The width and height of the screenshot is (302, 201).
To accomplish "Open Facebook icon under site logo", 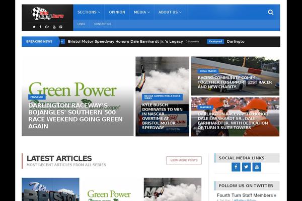I will pos(40,27).
